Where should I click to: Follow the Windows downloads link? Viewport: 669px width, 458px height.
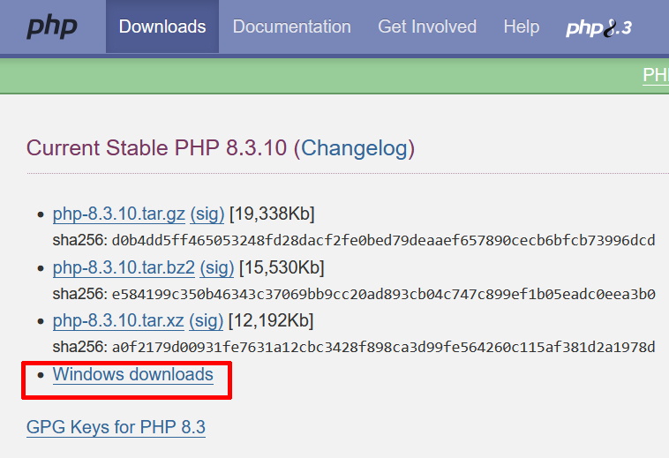132,374
